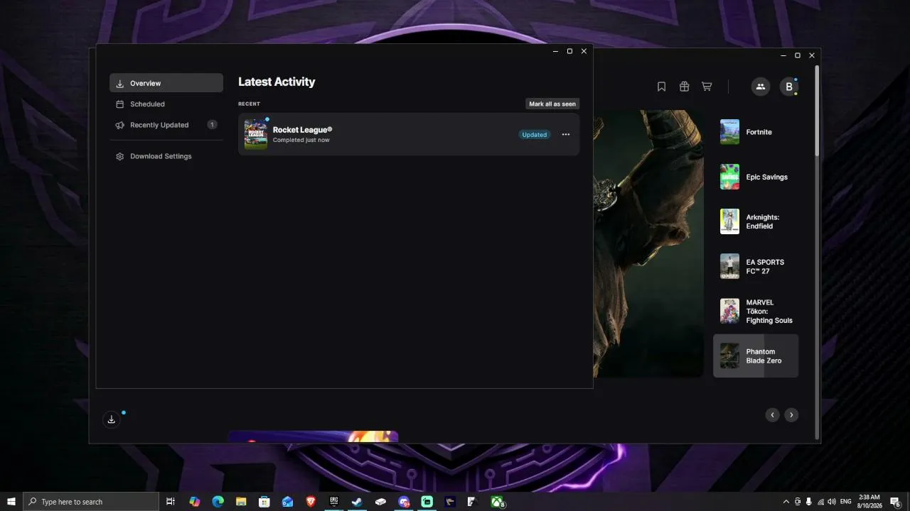The image size is (910, 511).
Task: Click the Recently Updated megaphone icon
Action: (120, 125)
